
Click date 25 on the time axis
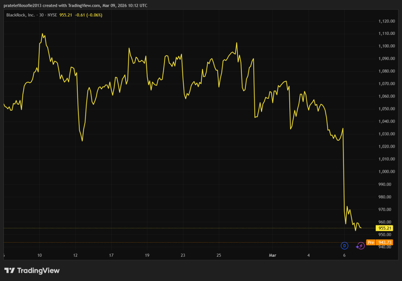pos(219,256)
